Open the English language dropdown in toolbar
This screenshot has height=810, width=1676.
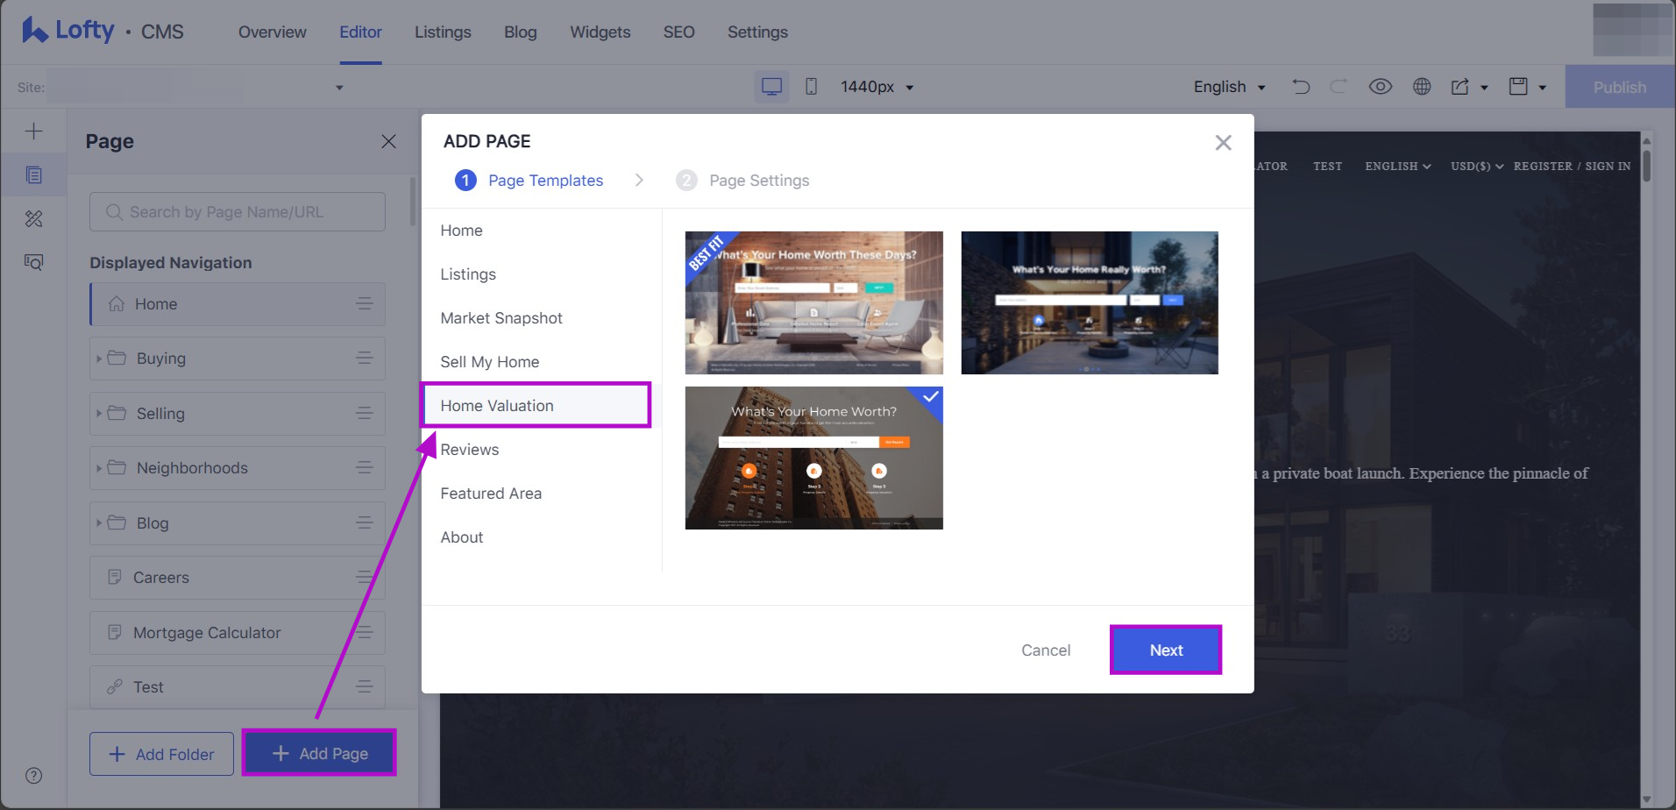(x=1229, y=87)
